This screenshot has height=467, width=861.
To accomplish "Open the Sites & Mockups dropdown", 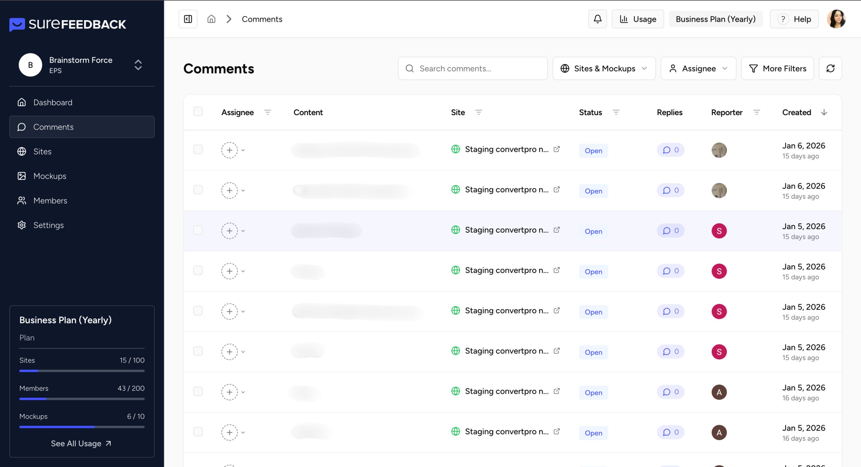I will (604, 68).
